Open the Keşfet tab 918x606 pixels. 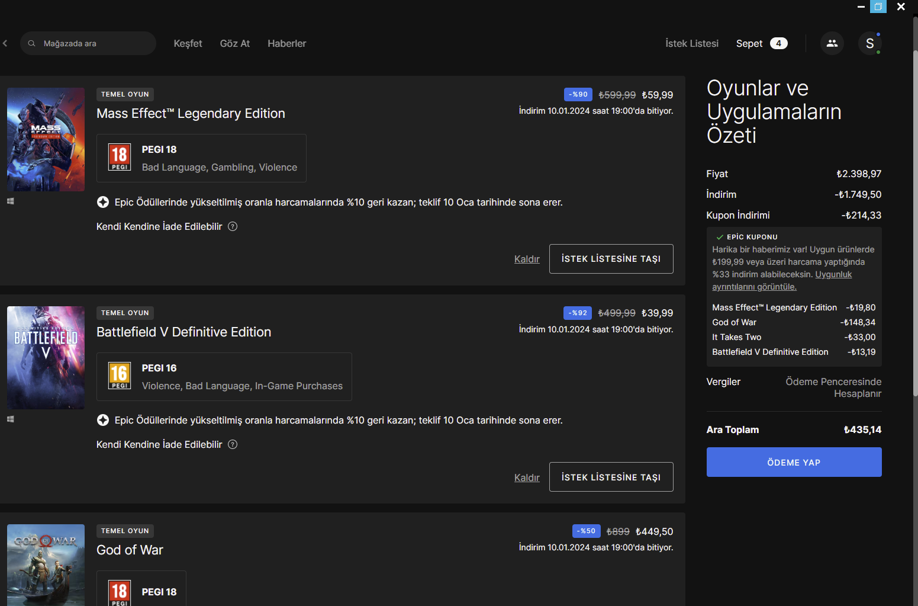click(x=188, y=43)
